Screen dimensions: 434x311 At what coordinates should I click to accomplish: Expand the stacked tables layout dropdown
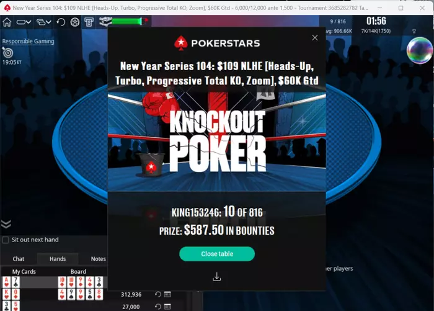[44, 22]
